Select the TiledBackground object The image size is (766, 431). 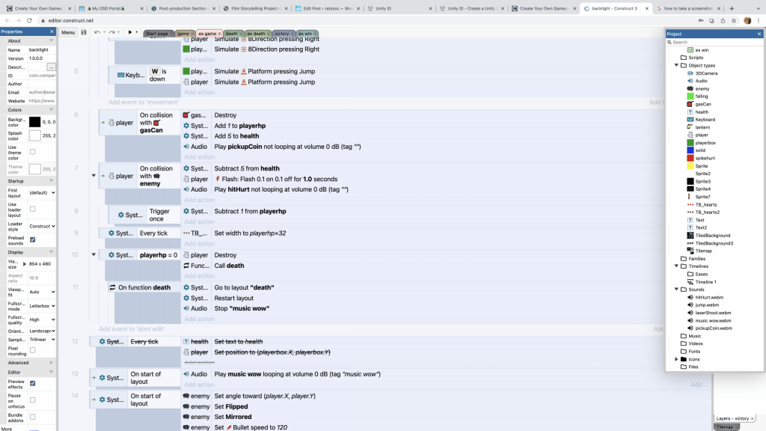[713, 236]
